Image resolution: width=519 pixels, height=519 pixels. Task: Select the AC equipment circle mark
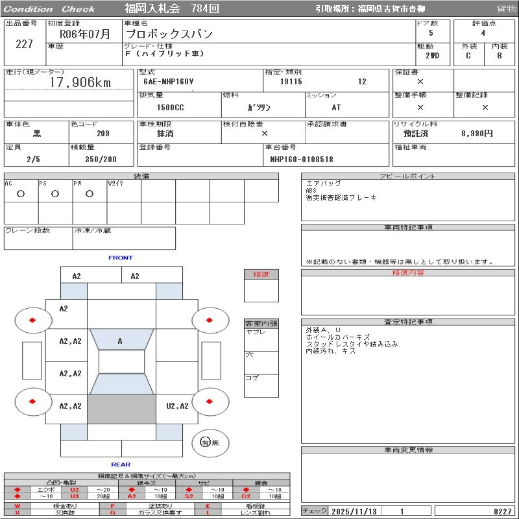click(21, 193)
